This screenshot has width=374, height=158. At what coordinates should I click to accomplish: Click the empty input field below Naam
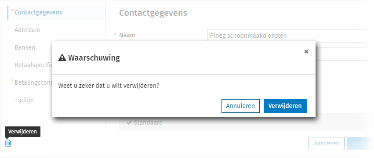(342, 54)
